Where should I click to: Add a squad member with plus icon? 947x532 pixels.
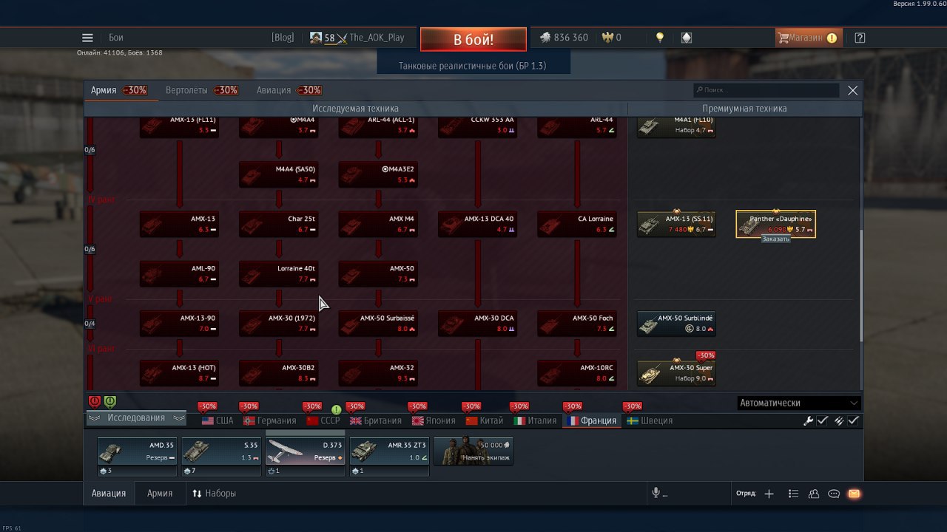click(x=769, y=494)
